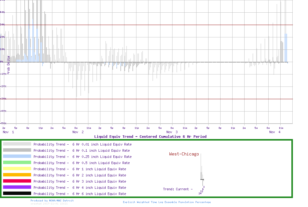Screen dimensions: 308x207
Task: Click the Liquid Equiv Trend chart title
Action: 150,137
